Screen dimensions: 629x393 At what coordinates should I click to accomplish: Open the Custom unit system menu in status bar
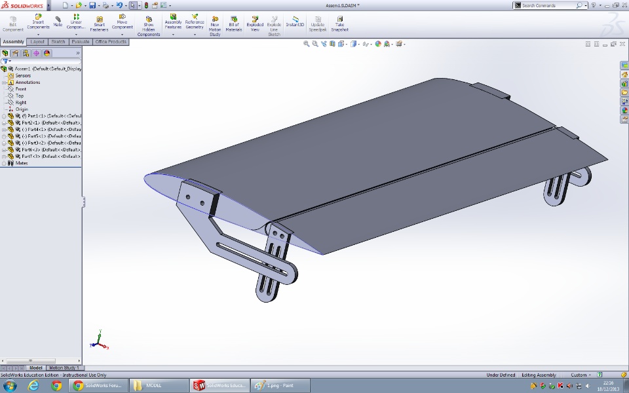point(581,375)
